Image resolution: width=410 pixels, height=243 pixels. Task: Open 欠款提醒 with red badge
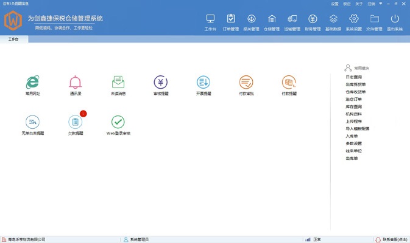pyautogui.click(x=76, y=123)
